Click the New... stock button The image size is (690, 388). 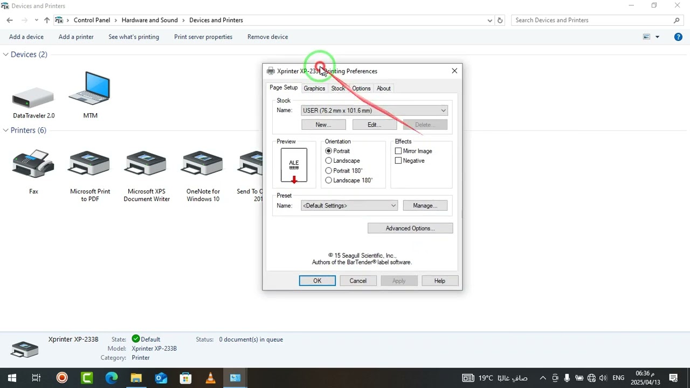tap(323, 124)
